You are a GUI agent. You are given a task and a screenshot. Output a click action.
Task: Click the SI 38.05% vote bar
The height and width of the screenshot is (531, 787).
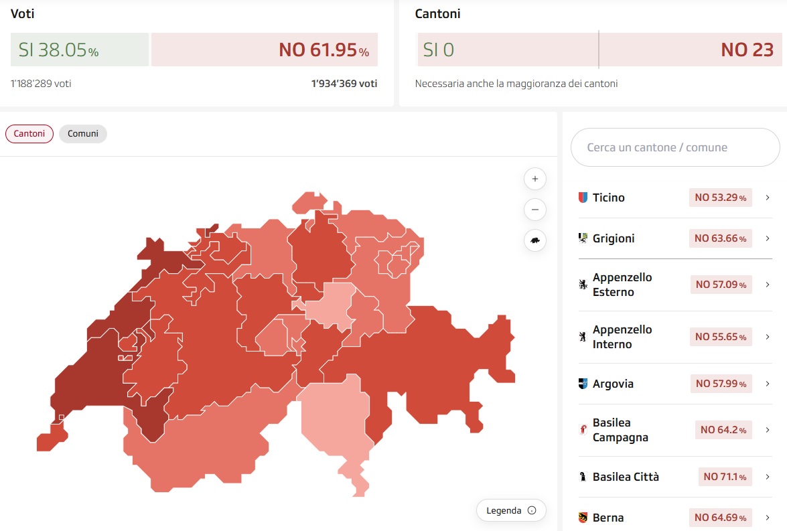pyautogui.click(x=80, y=50)
